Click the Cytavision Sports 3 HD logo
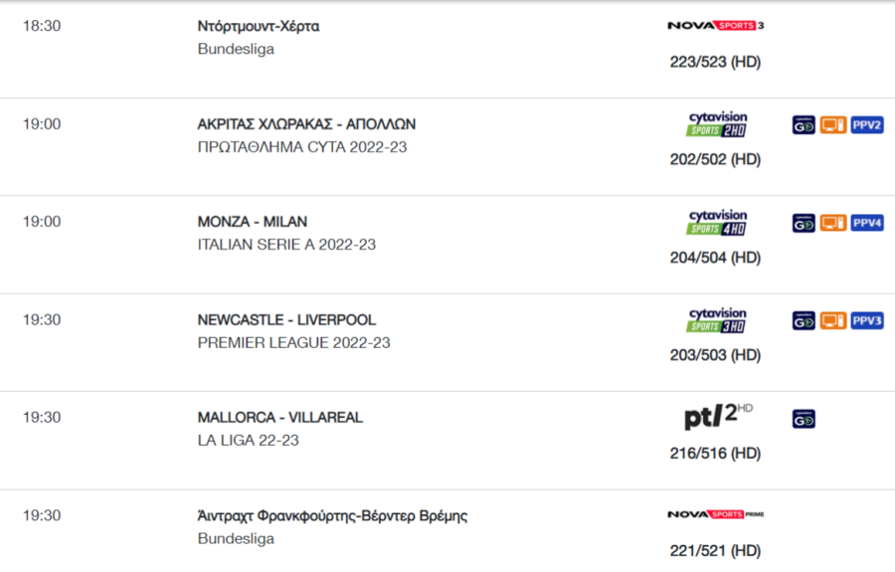 [717, 320]
